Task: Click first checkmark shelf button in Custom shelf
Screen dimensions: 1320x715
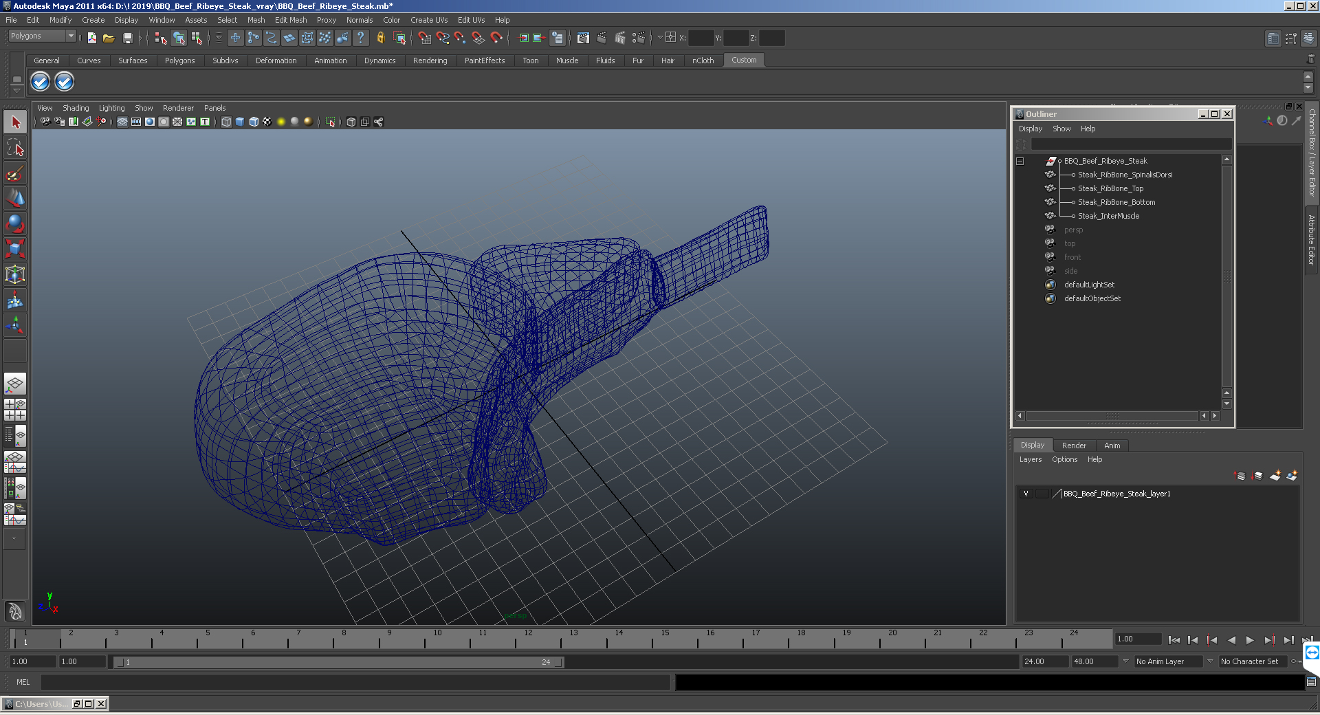Action: [x=41, y=82]
